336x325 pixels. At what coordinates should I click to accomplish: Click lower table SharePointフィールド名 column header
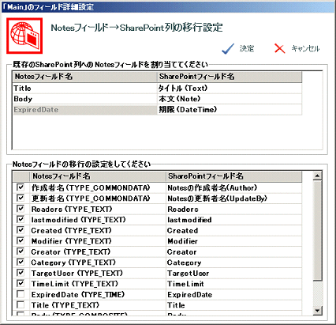coord(234,176)
